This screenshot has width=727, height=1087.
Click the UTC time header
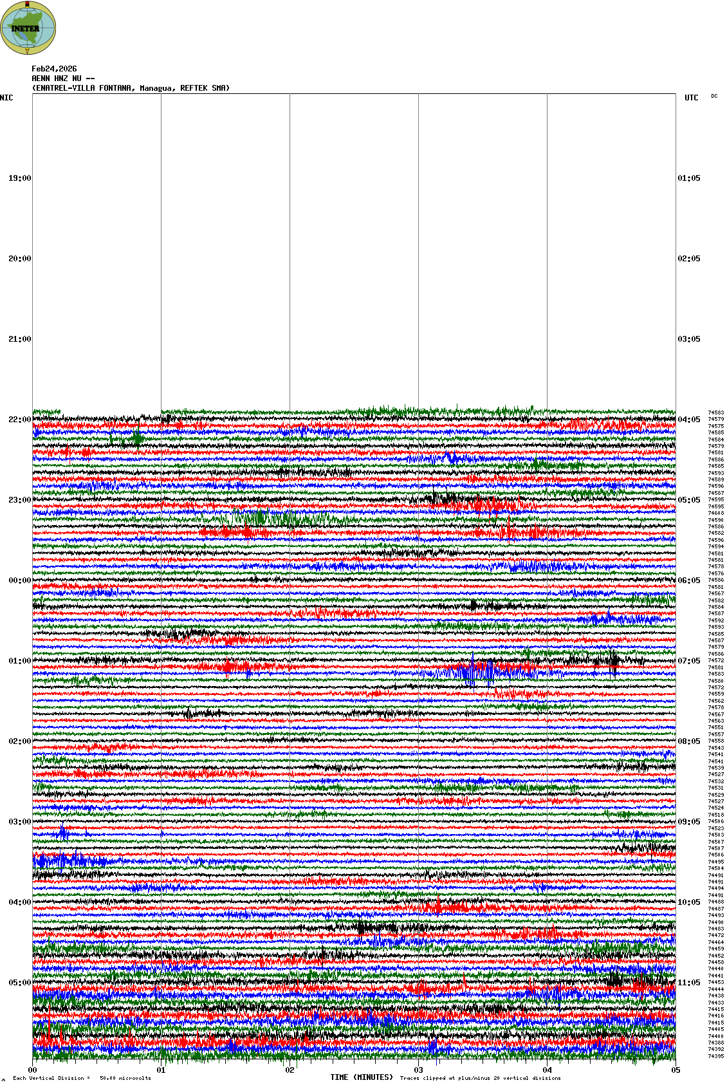pos(691,98)
